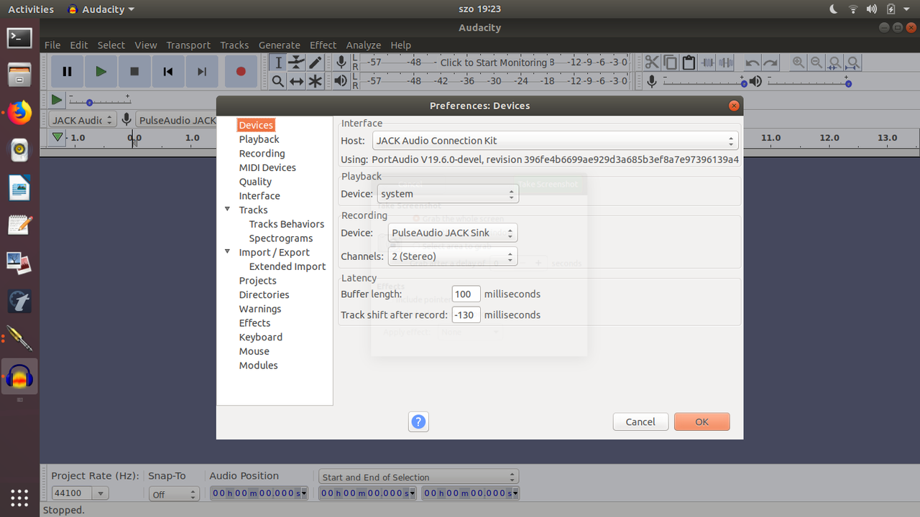This screenshot has width=920, height=517.
Task: Start playback with the Play button
Action: pos(101,71)
